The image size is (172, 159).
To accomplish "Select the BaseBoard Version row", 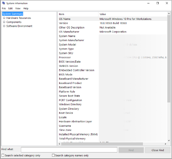I will pyautogui.click(x=113, y=87).
